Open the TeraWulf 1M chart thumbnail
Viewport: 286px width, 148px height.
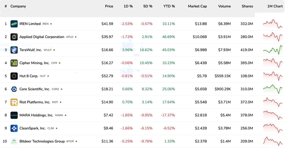click(x=273, y=50)
